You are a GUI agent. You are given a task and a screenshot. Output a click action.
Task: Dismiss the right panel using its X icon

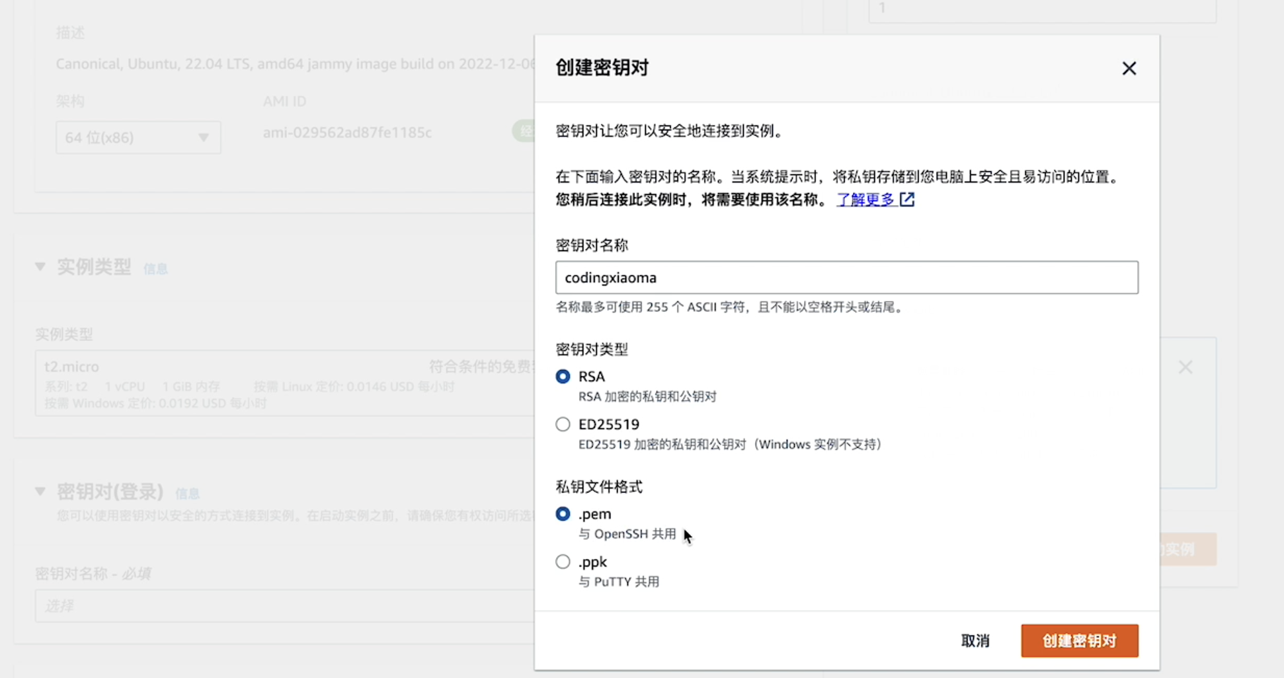(1185, 367)
